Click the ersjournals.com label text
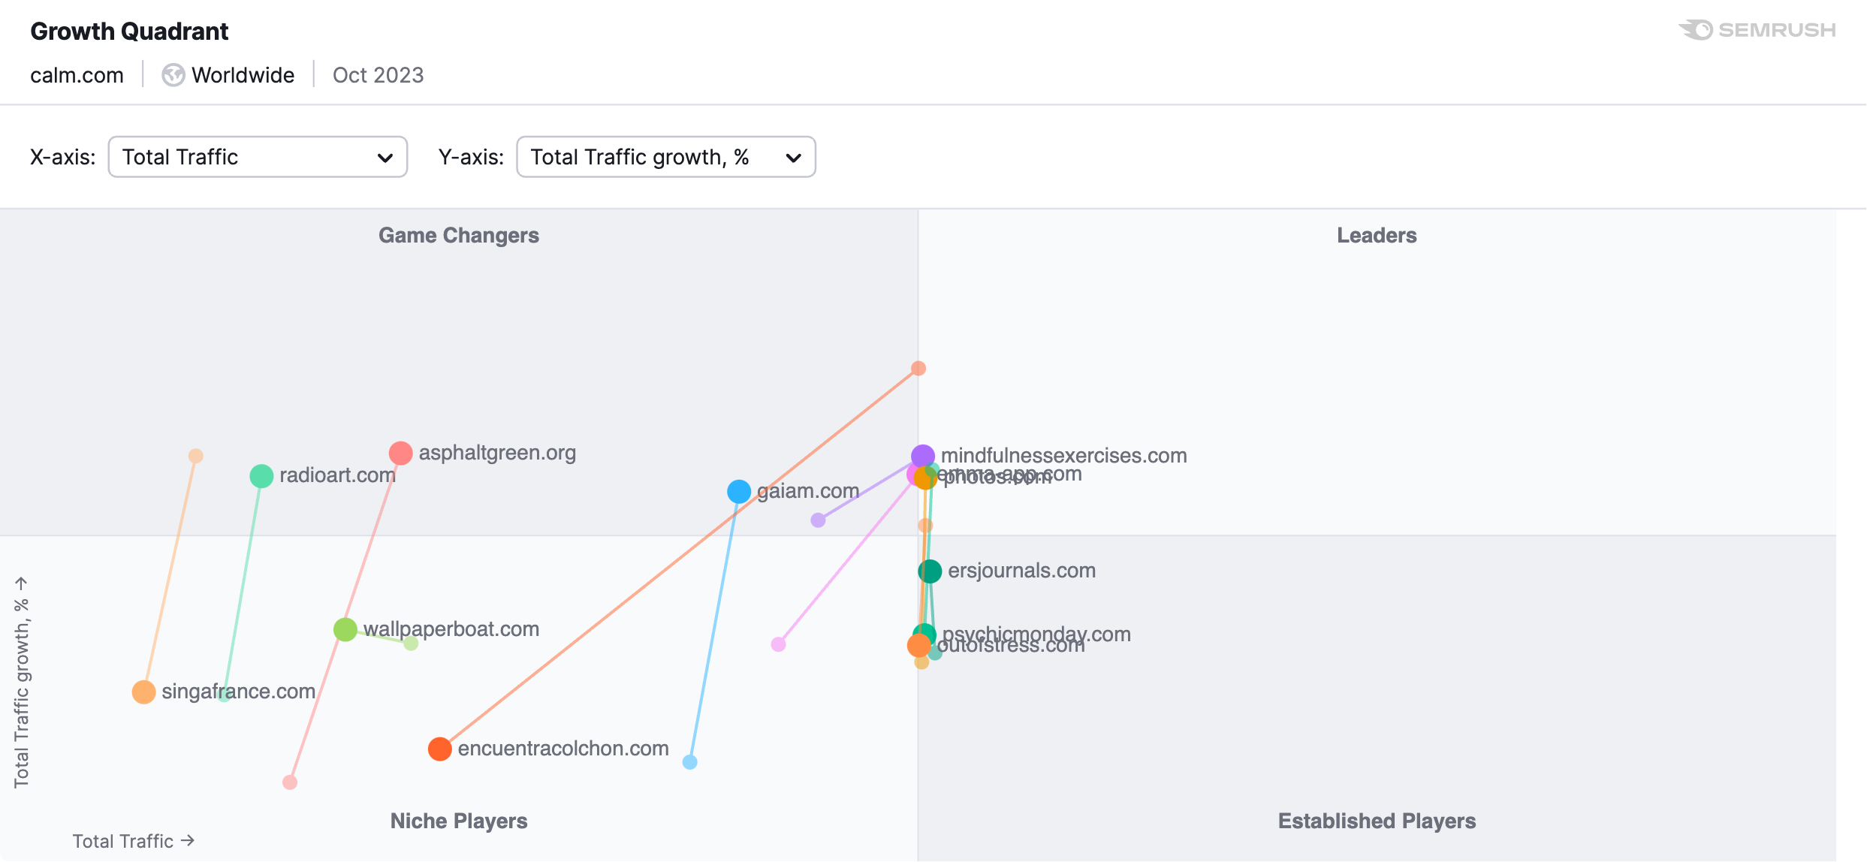 (1021, 571)
